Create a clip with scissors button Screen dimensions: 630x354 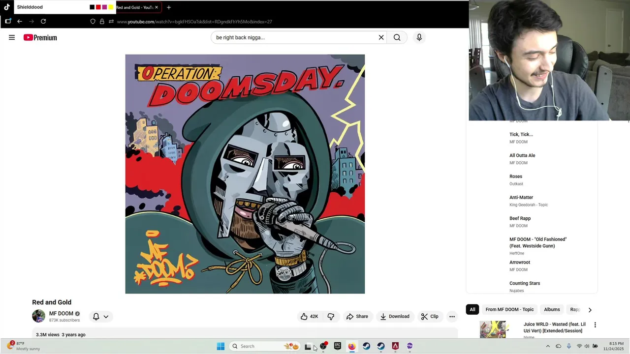click(430, 317)
